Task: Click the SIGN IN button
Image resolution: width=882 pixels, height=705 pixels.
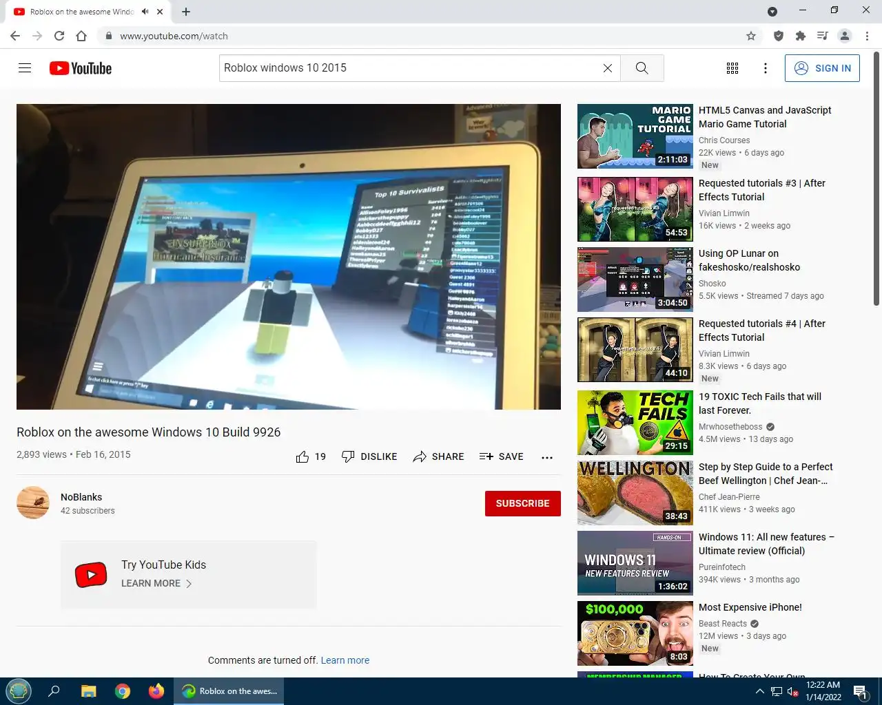Action: [822, 68]
